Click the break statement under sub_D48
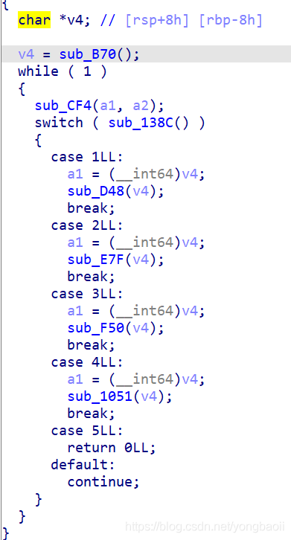This screenshot has width=291, height=540. [x=91, y=208]
